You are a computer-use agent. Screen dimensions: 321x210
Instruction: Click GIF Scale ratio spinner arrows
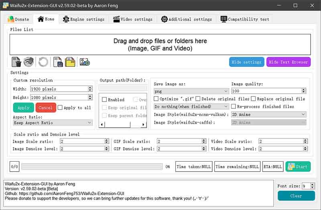point(203,141)
